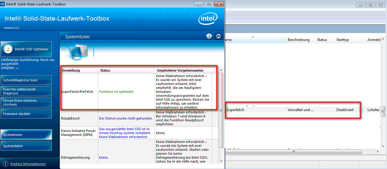Go to the Home icon in Systemtuner header

coord(218,36)
